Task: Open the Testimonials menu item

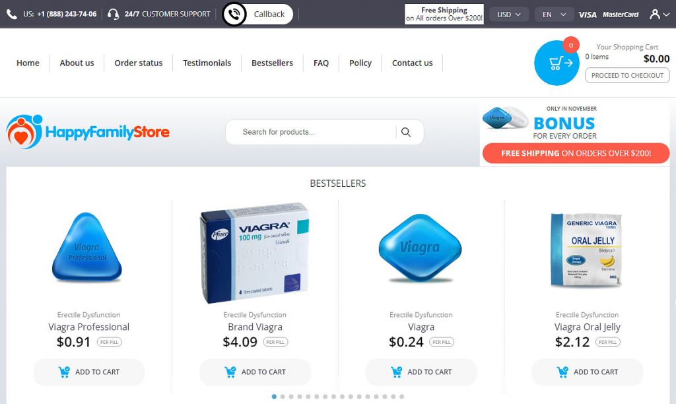Action: (x=207, y=63)
